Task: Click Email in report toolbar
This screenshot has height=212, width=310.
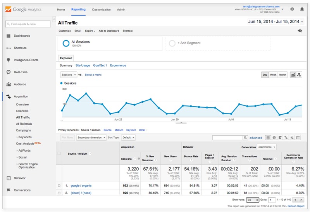Action: pos(78,31)
